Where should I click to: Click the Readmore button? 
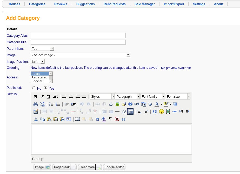point(90,167)
